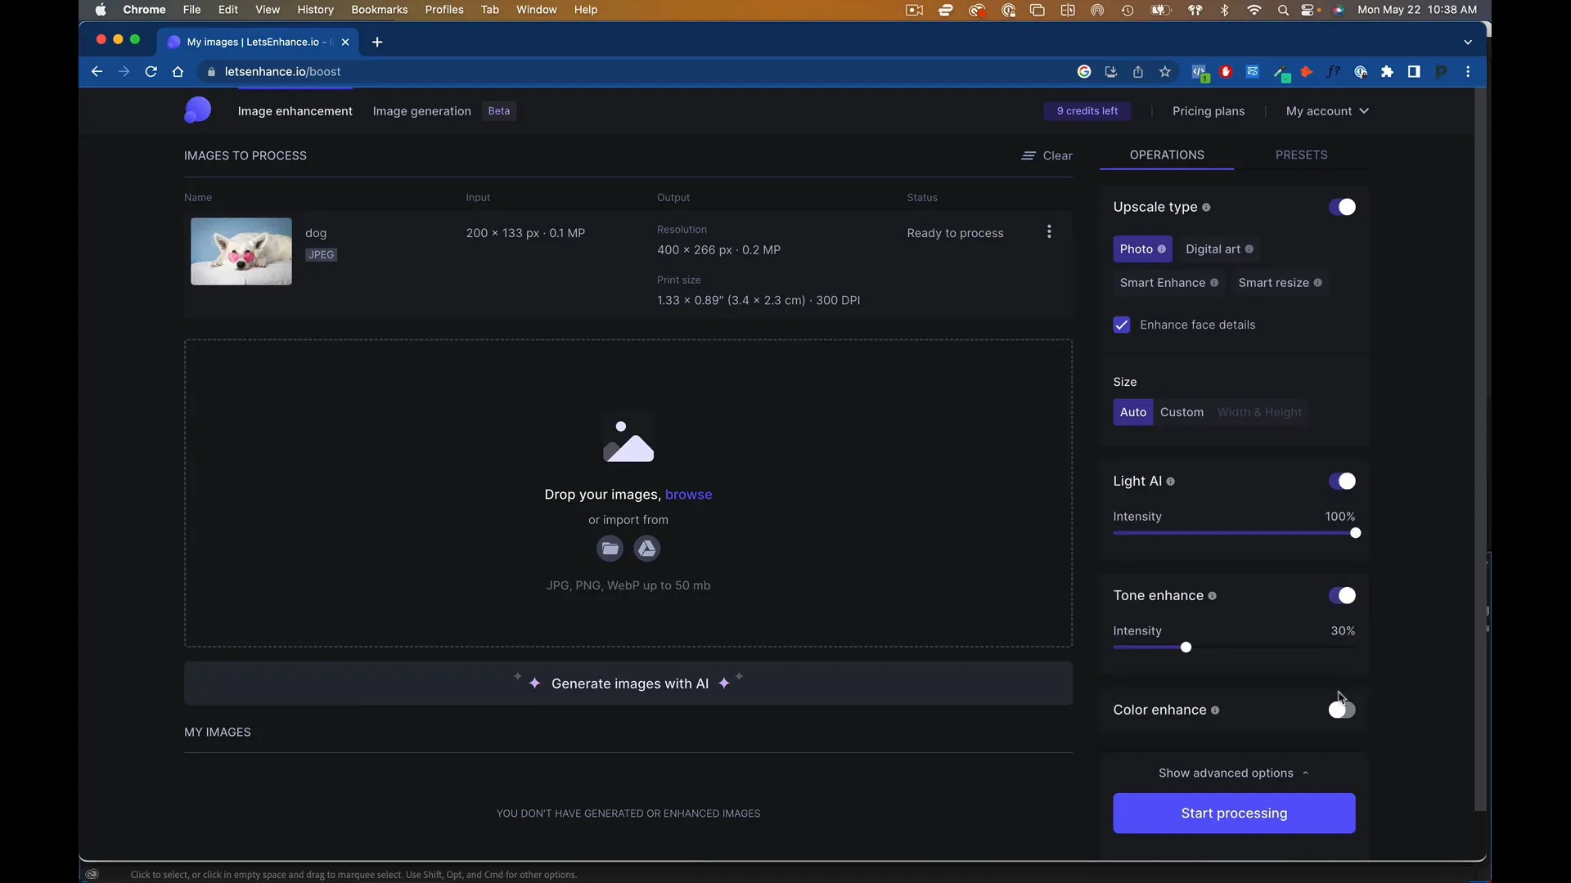
Task: Open Image generation in the navigation
Action: [421, 111]
